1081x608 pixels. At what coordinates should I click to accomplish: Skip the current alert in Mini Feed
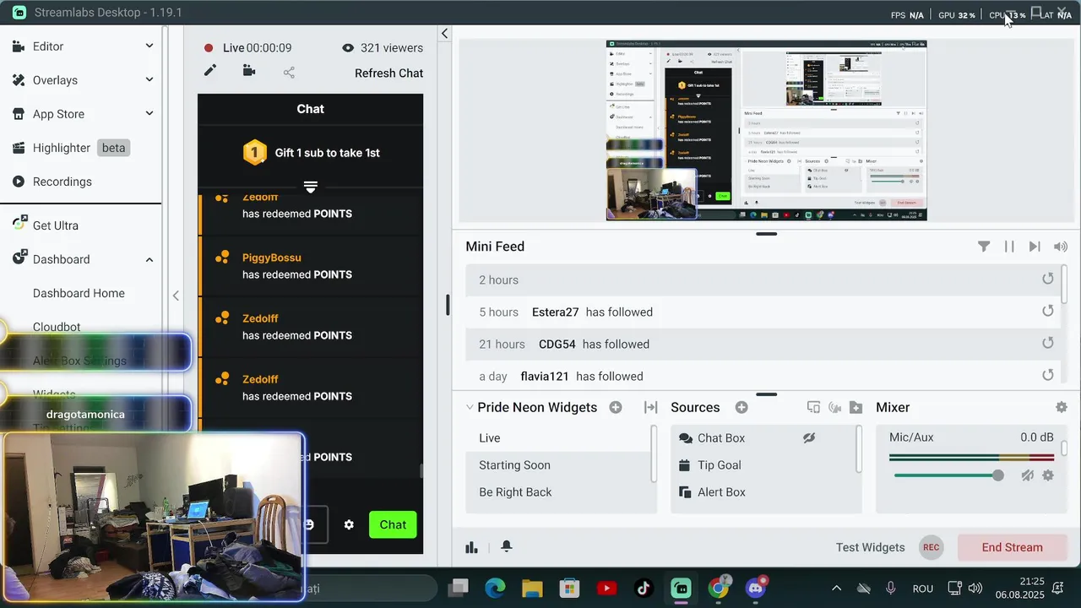(x=1035, y=247)
